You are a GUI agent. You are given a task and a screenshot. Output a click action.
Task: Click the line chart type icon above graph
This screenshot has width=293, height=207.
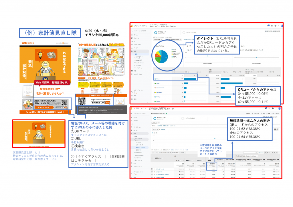point(275,129)
